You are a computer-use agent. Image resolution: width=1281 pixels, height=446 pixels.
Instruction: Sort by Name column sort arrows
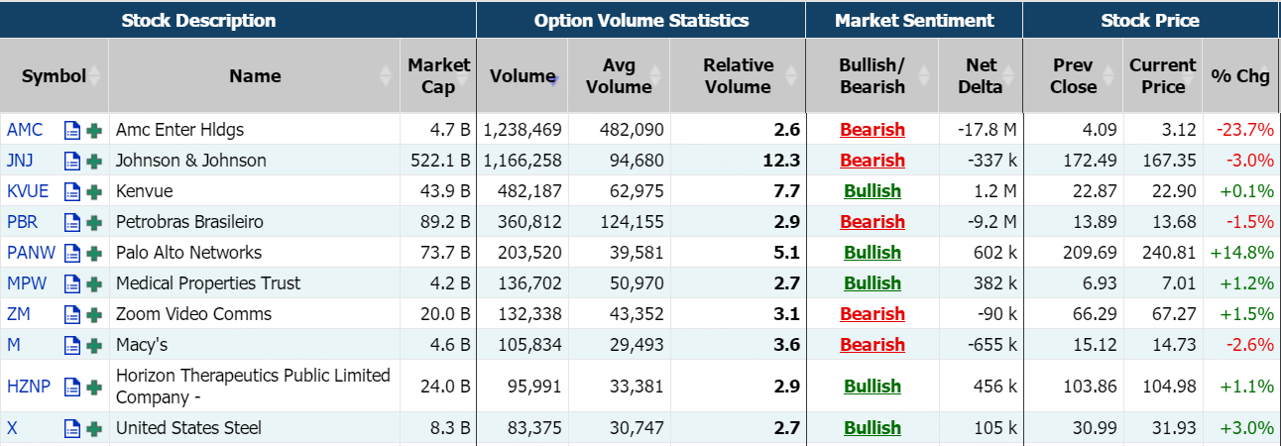(x=385, y=75)
